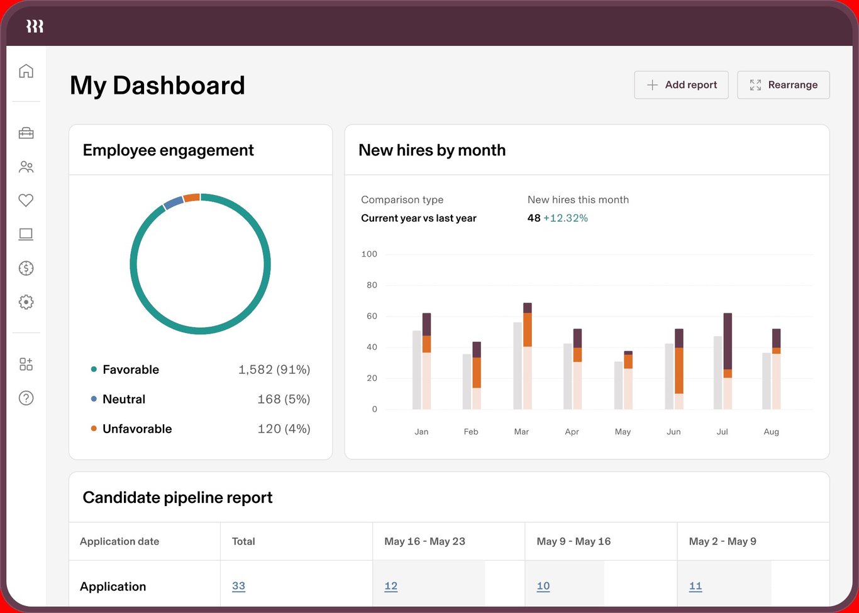Select the Payroll dollar-clock sidebar icon

click(26, 268)
